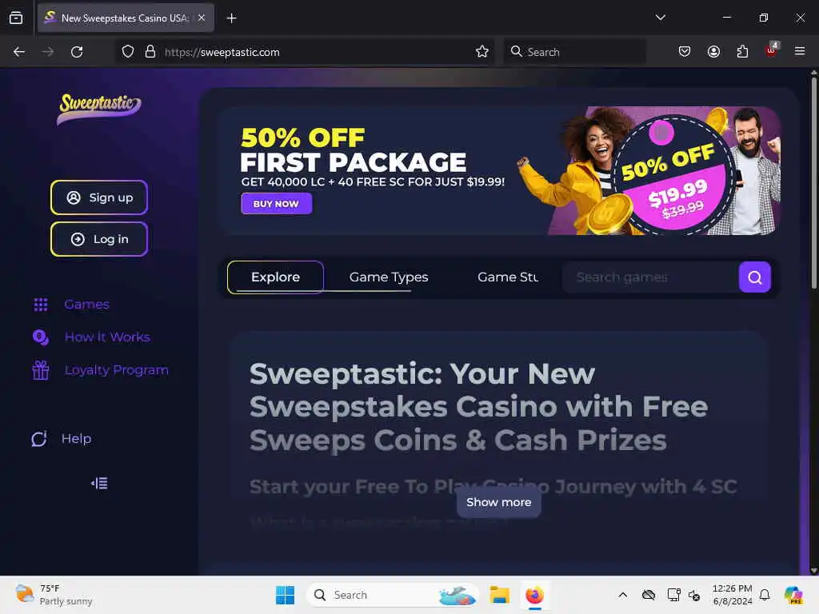Click the Firefox account profile icon

tap(713, 52)
